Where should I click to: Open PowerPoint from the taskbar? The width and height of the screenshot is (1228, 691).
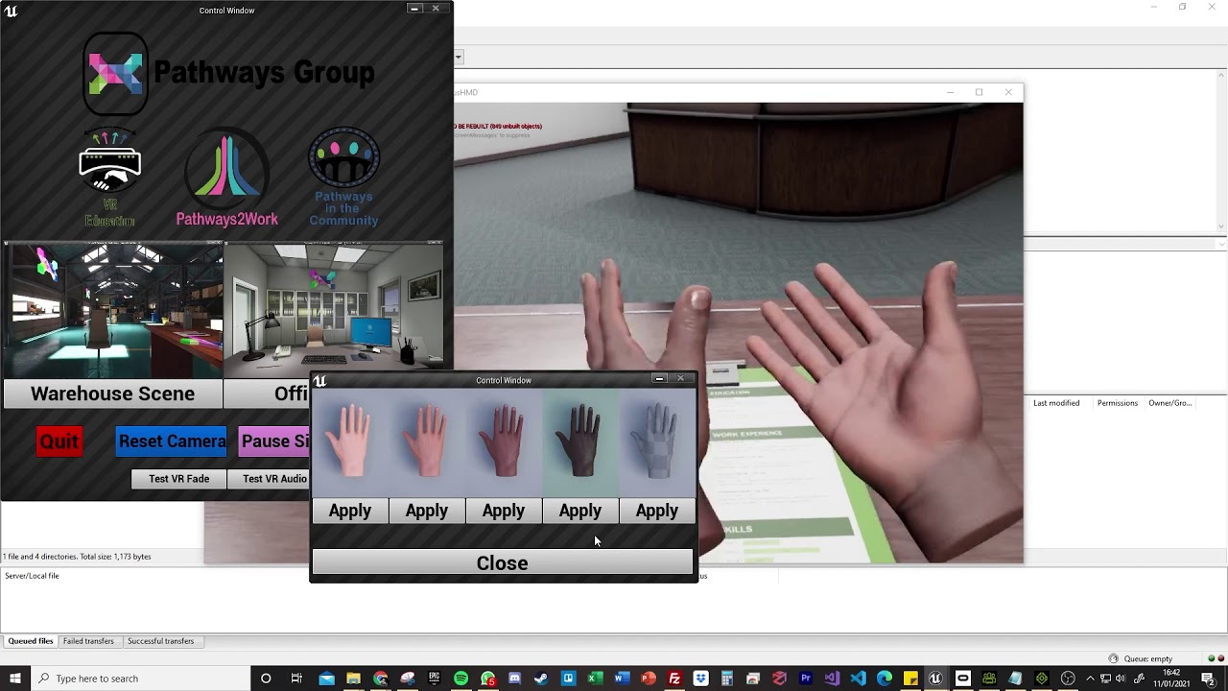648,679
